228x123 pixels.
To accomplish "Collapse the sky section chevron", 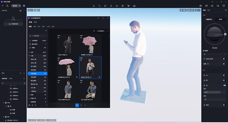I will point(226,15).
